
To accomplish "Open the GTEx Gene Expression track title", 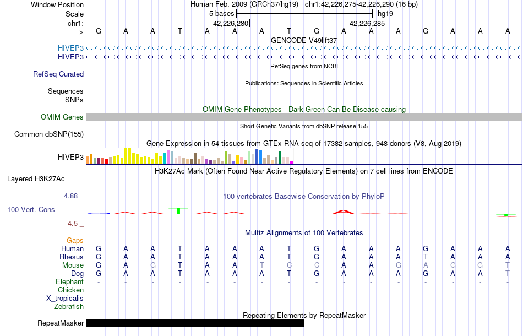I will tap(304, 143).
